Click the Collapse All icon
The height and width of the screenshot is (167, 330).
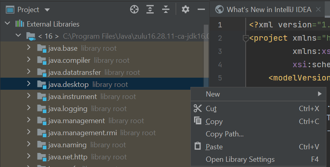(x=166, y=9)
